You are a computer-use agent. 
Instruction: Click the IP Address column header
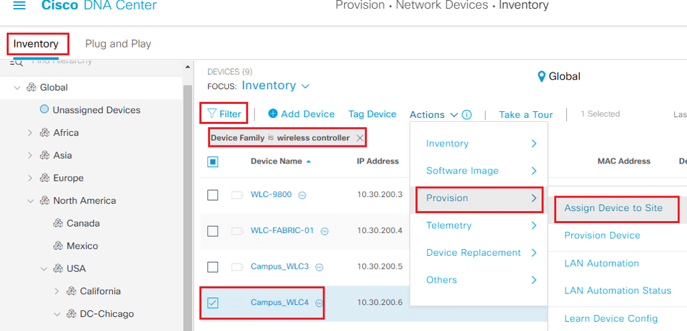(378, 161)
